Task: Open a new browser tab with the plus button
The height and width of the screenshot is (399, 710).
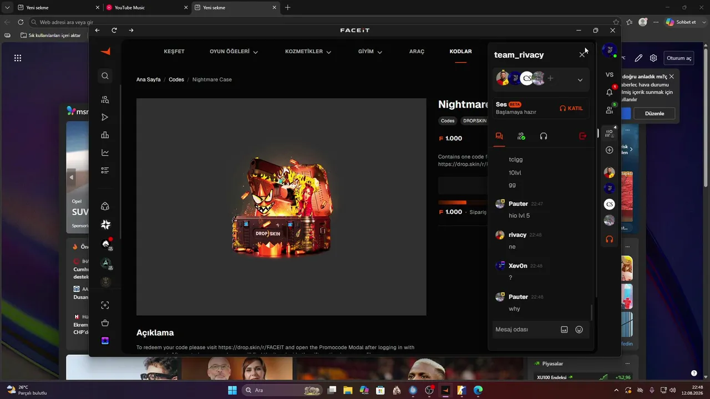Action: coord(287,8)
